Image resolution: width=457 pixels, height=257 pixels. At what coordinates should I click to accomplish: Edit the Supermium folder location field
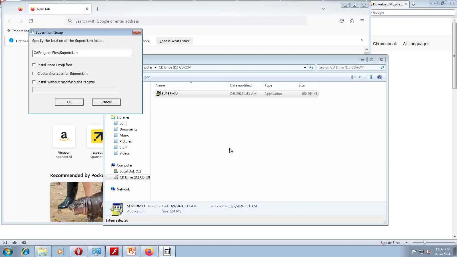click(x=82, y=53)
